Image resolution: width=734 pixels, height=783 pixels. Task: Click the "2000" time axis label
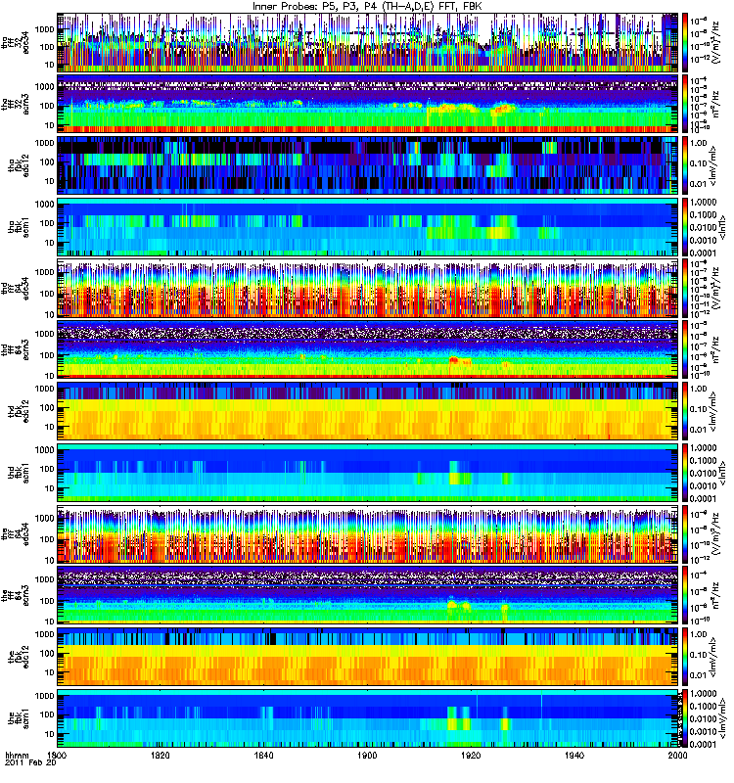coord(677,755)
